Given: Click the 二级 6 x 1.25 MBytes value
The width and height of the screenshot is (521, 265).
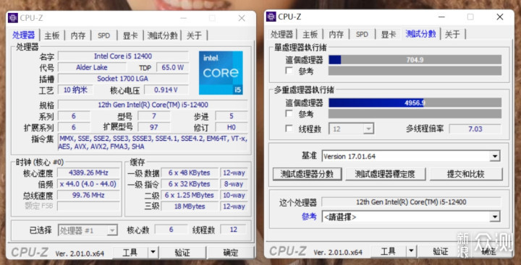Looking at the screenshot, I should point(190,195).
